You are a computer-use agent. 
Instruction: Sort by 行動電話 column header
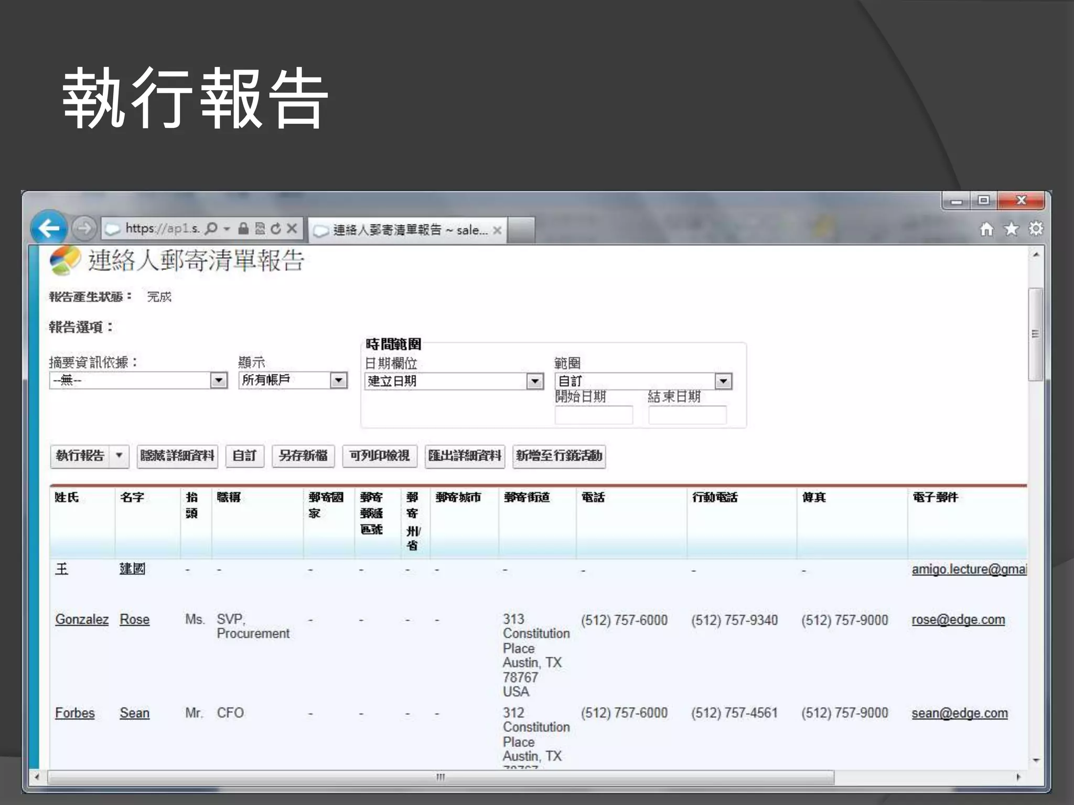coord(714,497)
